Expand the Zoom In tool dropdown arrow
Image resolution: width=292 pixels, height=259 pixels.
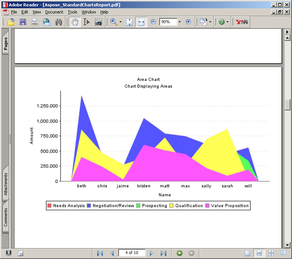pos(120,22)
